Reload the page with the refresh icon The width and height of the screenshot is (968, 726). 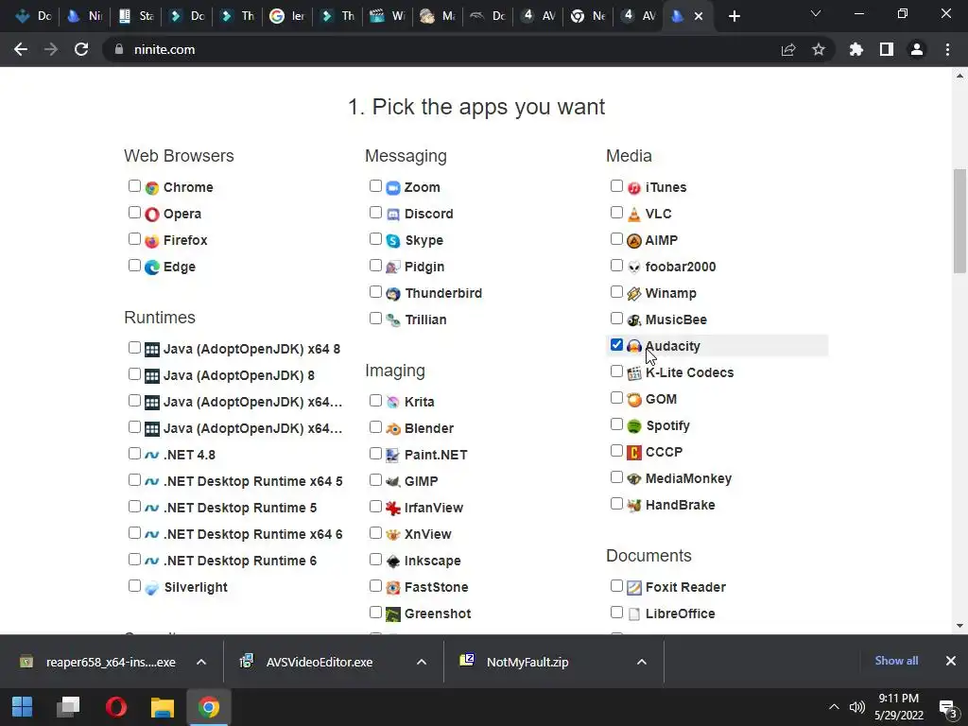(81, 49)
